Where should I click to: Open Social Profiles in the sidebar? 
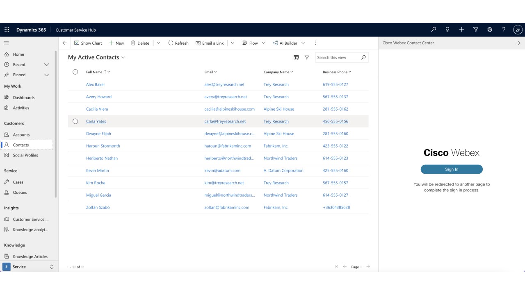point(25,155)
